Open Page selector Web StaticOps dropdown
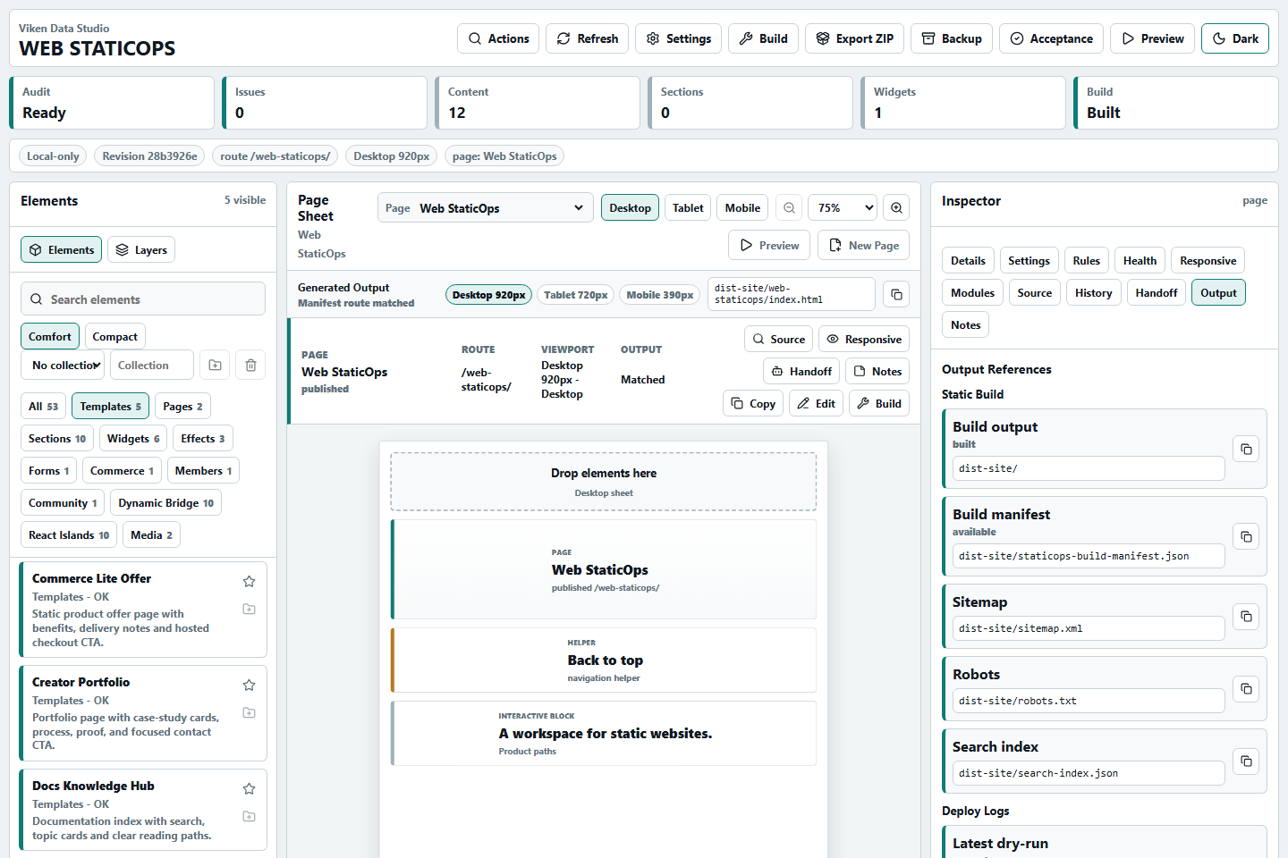 [486, 208]
